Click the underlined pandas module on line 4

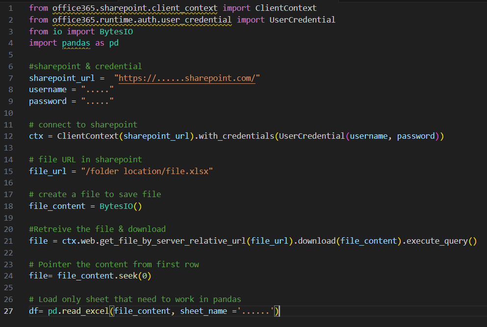(76, 43)
